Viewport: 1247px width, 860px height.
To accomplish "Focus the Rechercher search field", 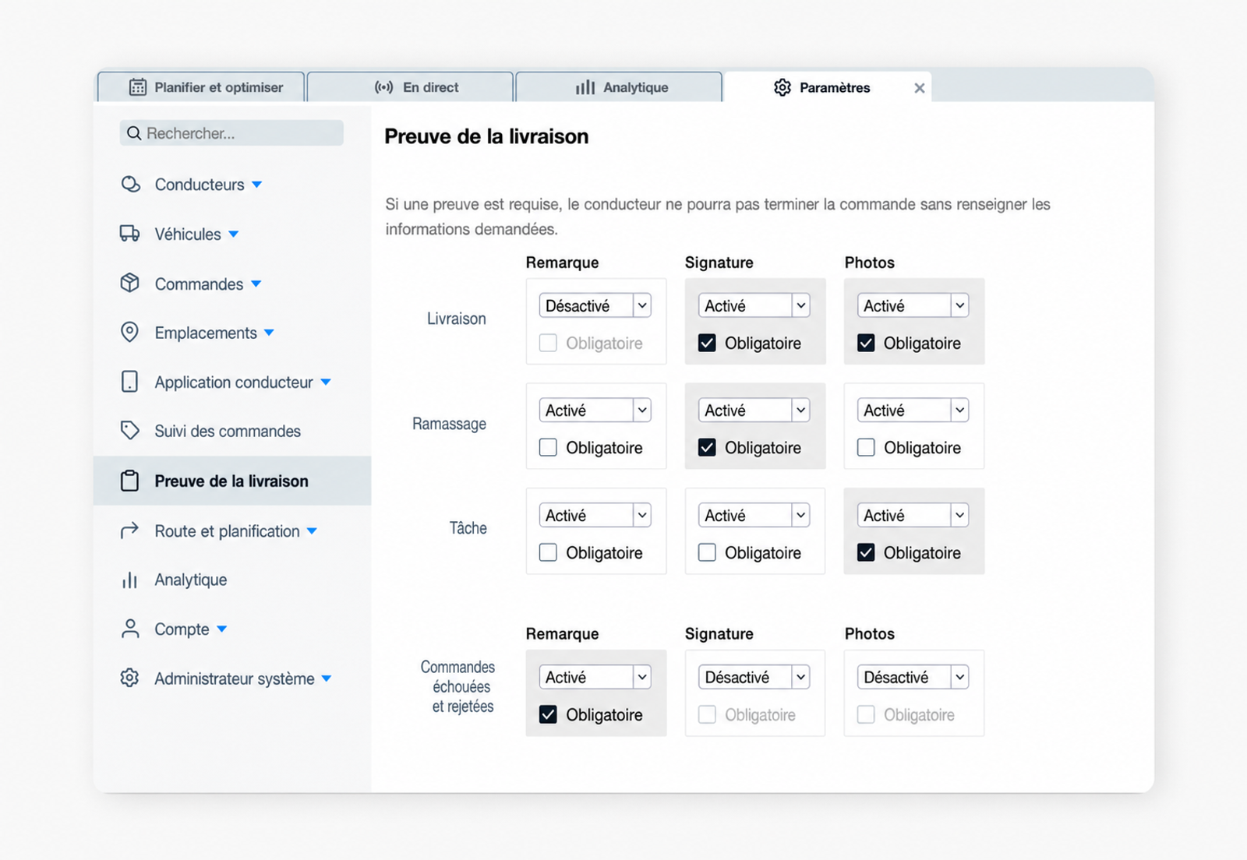I will (x=231, y=133).
